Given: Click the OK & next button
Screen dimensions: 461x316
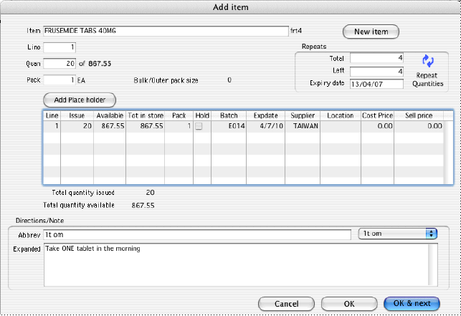Looking at the screenshot, I should coord(412,303).
